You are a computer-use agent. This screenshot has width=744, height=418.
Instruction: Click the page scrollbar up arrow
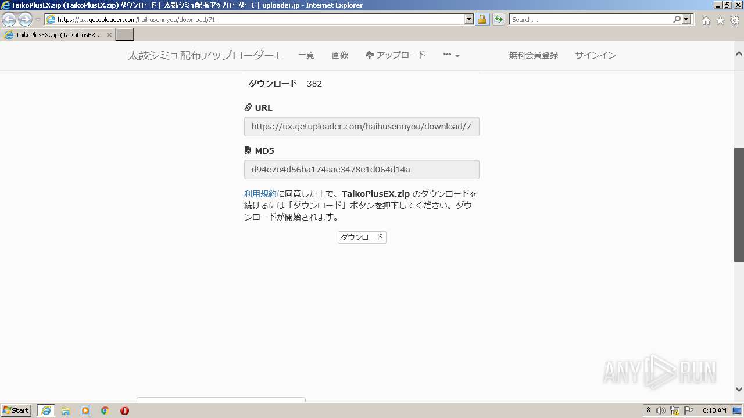[x=739, y=54]
